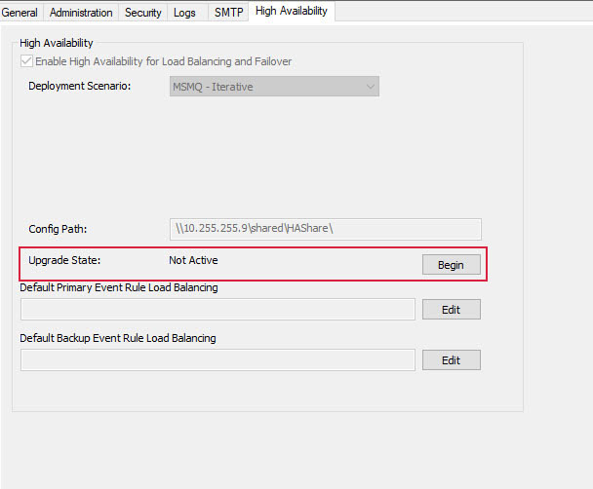
Task: Click the High Availability tab
Action: 292,12
